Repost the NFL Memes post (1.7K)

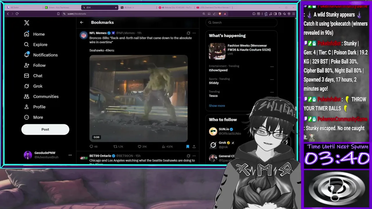click(x=118, y=147)
